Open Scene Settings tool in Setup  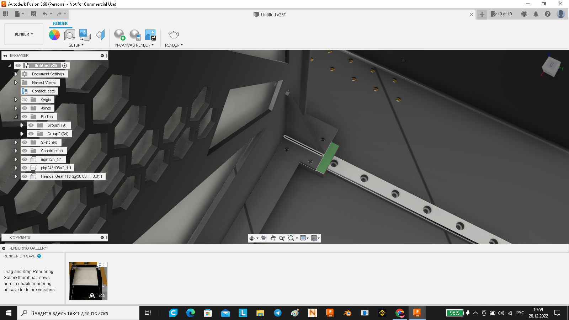tap(70, 35)
